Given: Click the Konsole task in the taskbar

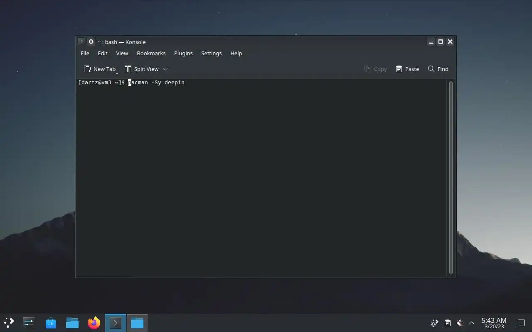Looking at the screenshot, I should tap(116, 322).
